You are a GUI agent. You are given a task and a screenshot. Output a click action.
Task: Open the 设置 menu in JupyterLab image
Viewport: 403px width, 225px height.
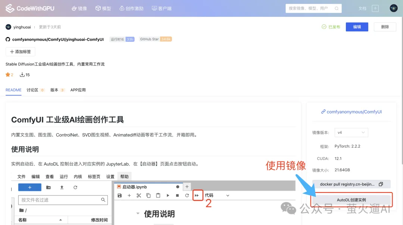point(110,177)
